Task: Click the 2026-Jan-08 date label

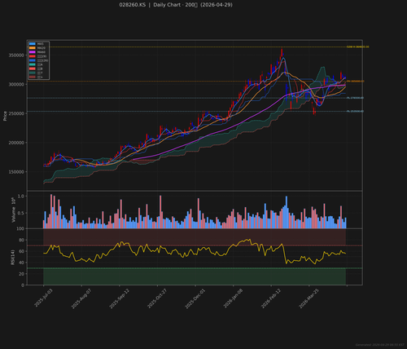Action: pyautogui.click(x=233, y=298)
